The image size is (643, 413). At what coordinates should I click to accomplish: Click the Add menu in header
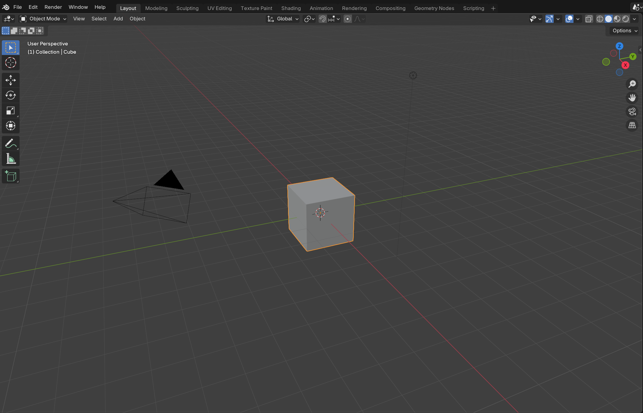[118, 19]
